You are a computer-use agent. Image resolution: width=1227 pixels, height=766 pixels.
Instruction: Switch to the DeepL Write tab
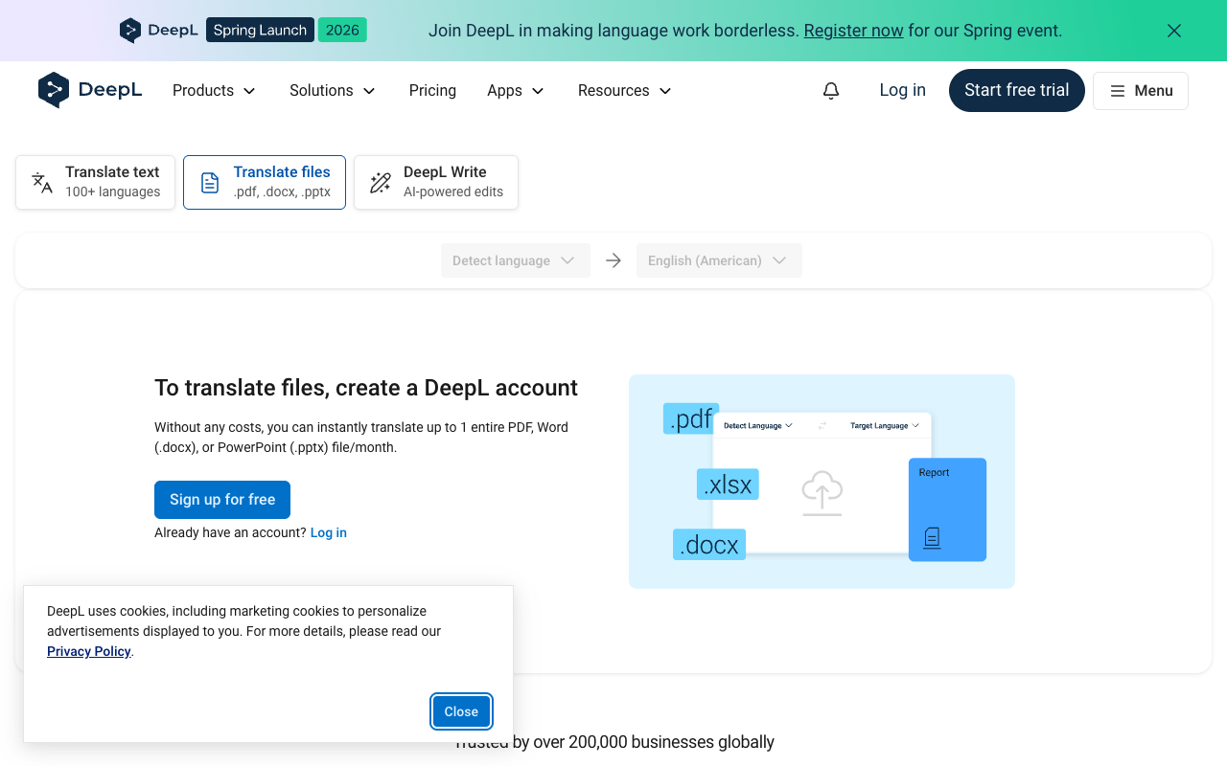(436, 182)
